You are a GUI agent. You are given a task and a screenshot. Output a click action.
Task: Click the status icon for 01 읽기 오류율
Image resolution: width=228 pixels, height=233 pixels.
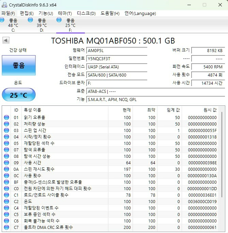pos(6,117)
